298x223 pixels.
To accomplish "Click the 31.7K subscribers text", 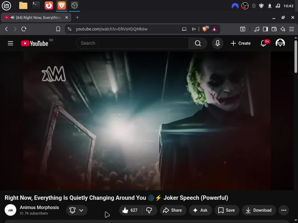I will coord(34,213).
